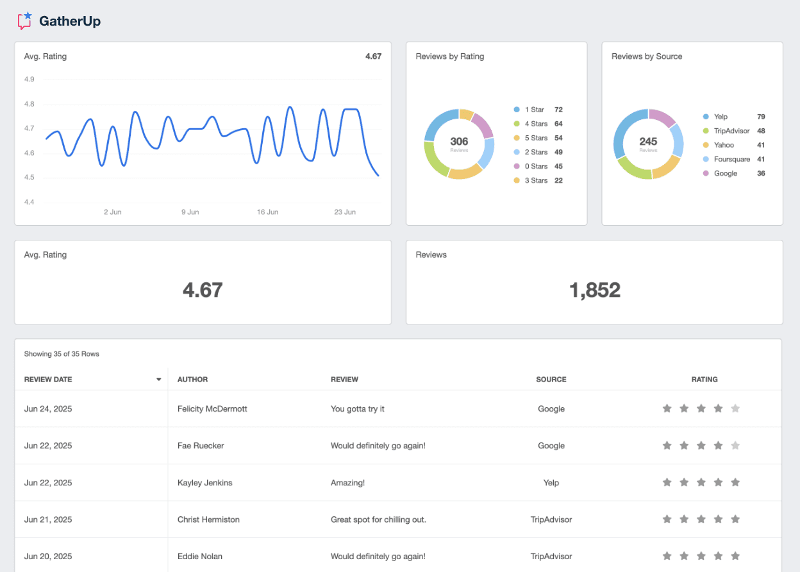
Task: Select the Google legend marker
Action: (706, 172)
